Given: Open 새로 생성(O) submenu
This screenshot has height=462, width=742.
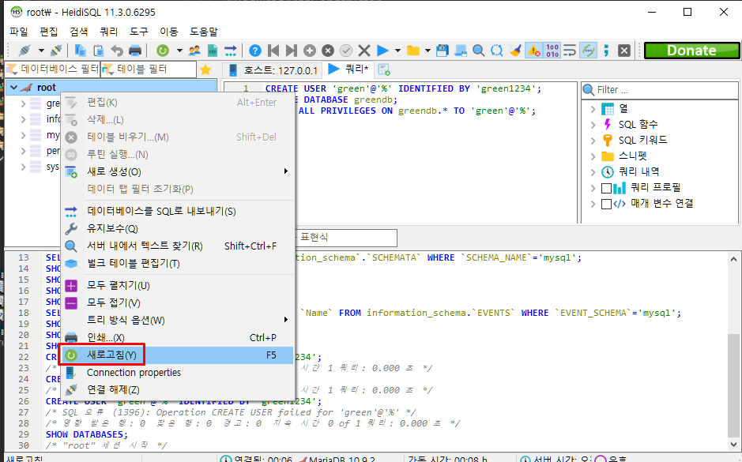Looking at the screenshot, I should [x=178, y=171].
